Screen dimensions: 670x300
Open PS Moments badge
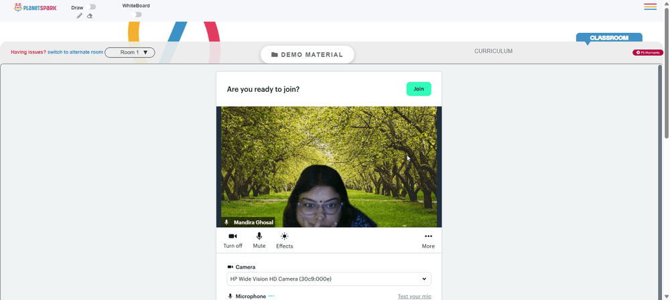point(648,52)
